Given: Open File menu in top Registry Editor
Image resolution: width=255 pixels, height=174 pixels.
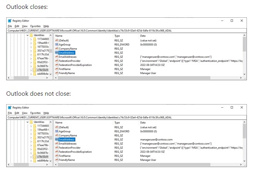Looking at the screenshot, I should (10, 26).
